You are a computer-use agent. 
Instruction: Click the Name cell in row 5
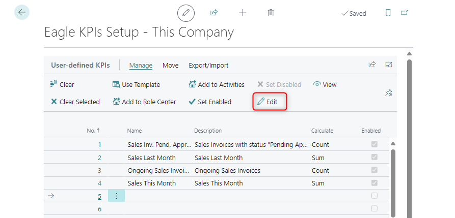158,196
